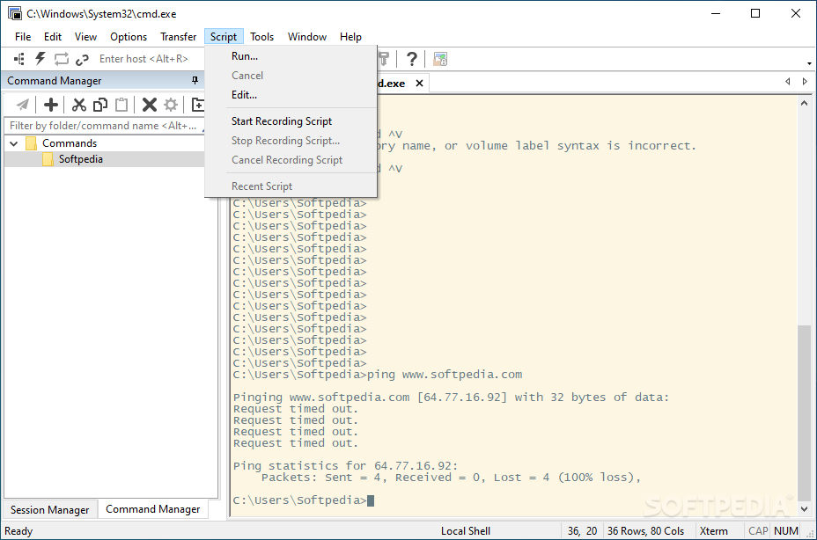Open the Options menu

pyautogui.click(x=129, y=37)
